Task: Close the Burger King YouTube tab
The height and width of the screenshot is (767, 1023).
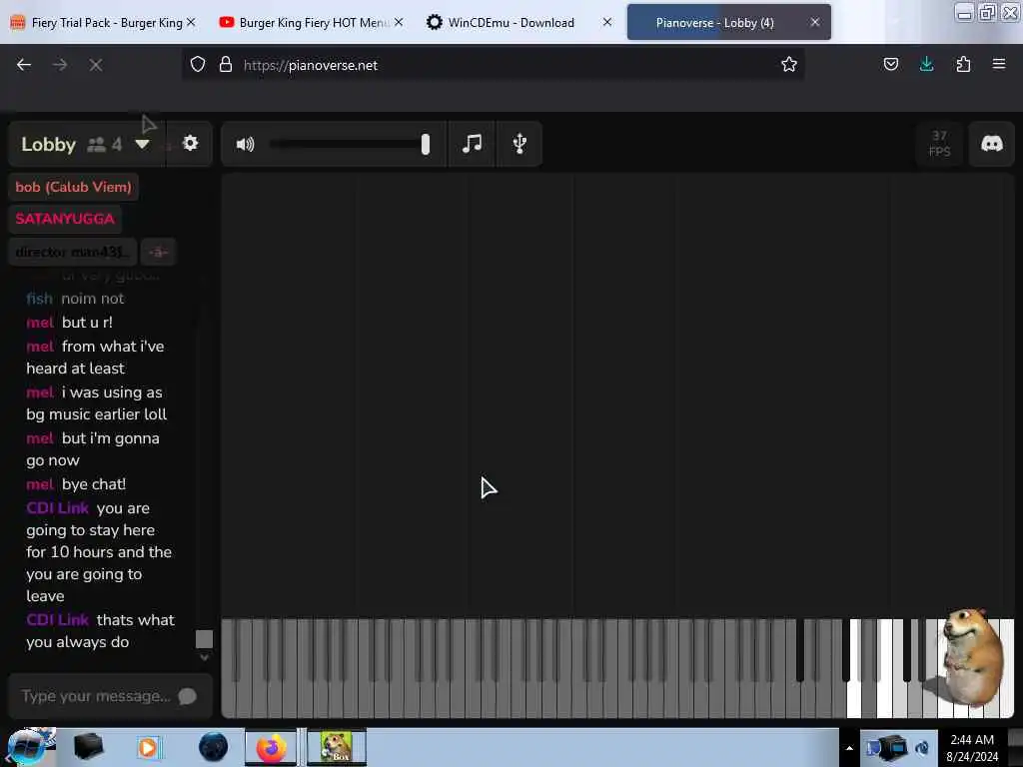Action: coord(399,22)
